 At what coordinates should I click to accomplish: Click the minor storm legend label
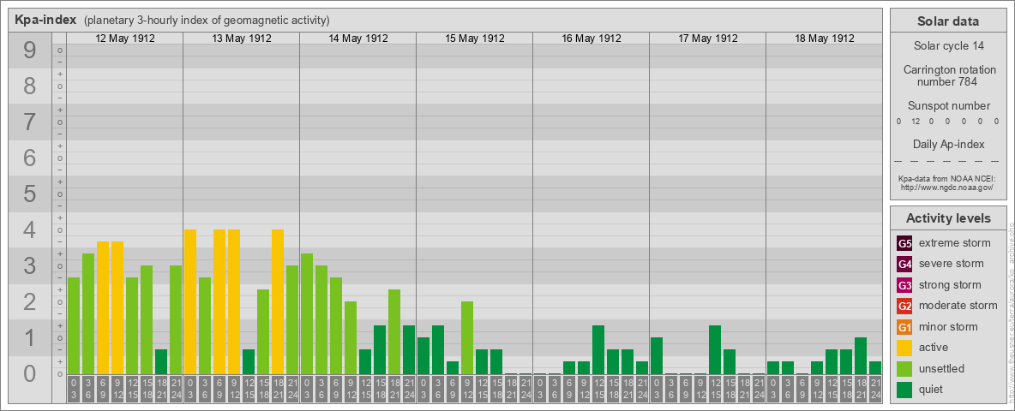[948, 326]
